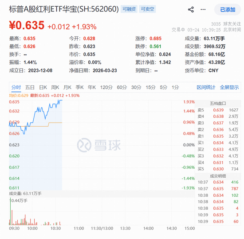This screenshot has width=244, height=239.
Task: Open the three-dot more options menu
Action: (203, 9)
